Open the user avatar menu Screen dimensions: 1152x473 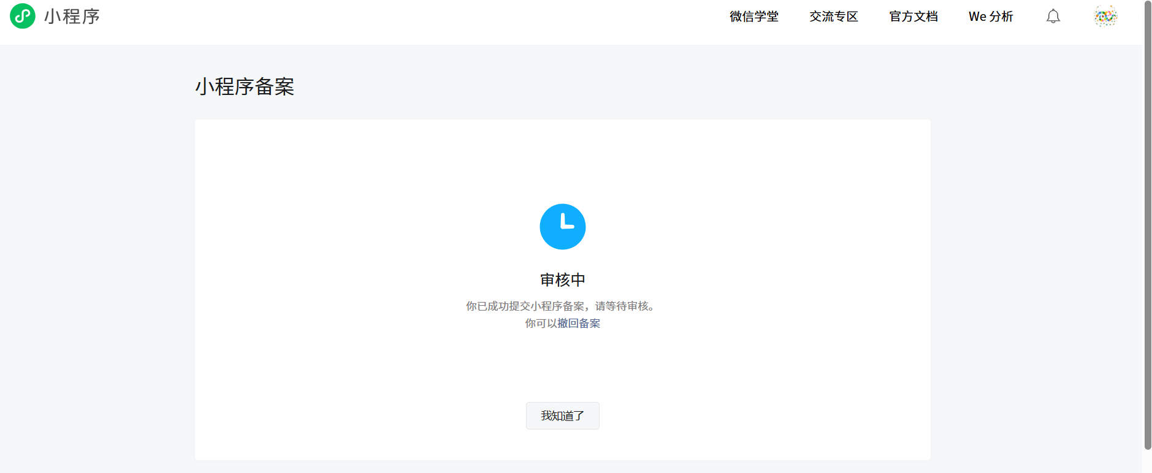pyautogui.click(x=1105, y=17)
